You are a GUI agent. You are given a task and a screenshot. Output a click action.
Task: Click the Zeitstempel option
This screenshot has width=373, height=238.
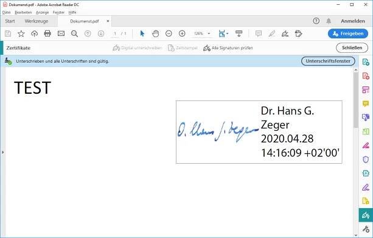183,48
